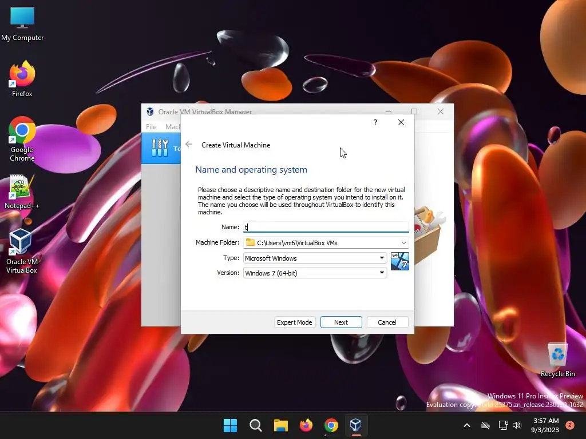Open My Computer desktop icon

click(x=22, y=24)
